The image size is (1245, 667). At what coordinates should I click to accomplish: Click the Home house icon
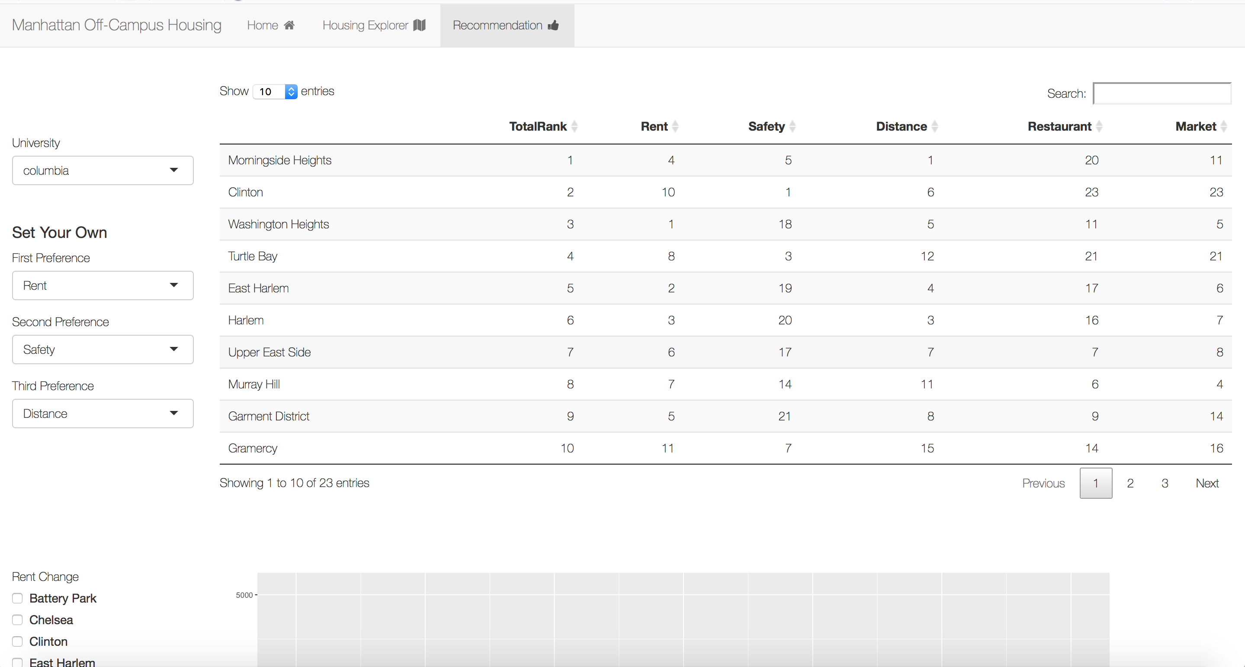click(x=289, y=25)
